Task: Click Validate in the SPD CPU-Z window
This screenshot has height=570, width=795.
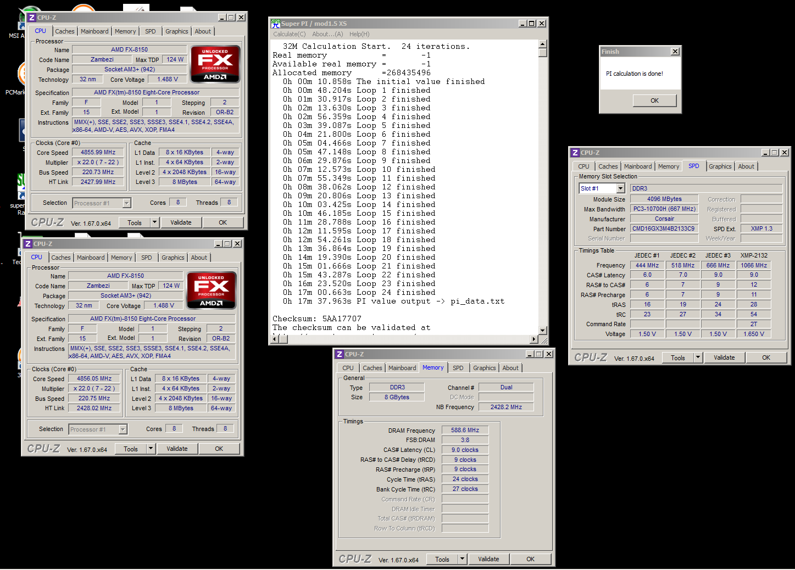Action: 724,357
